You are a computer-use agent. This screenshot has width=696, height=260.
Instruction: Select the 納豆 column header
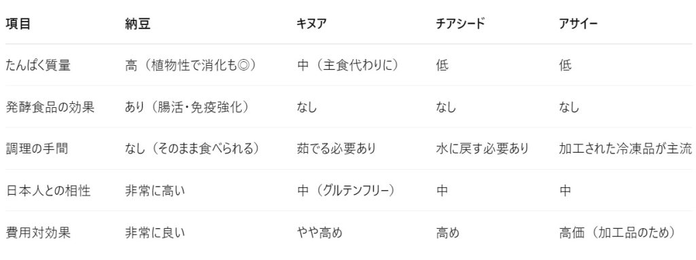138,24
